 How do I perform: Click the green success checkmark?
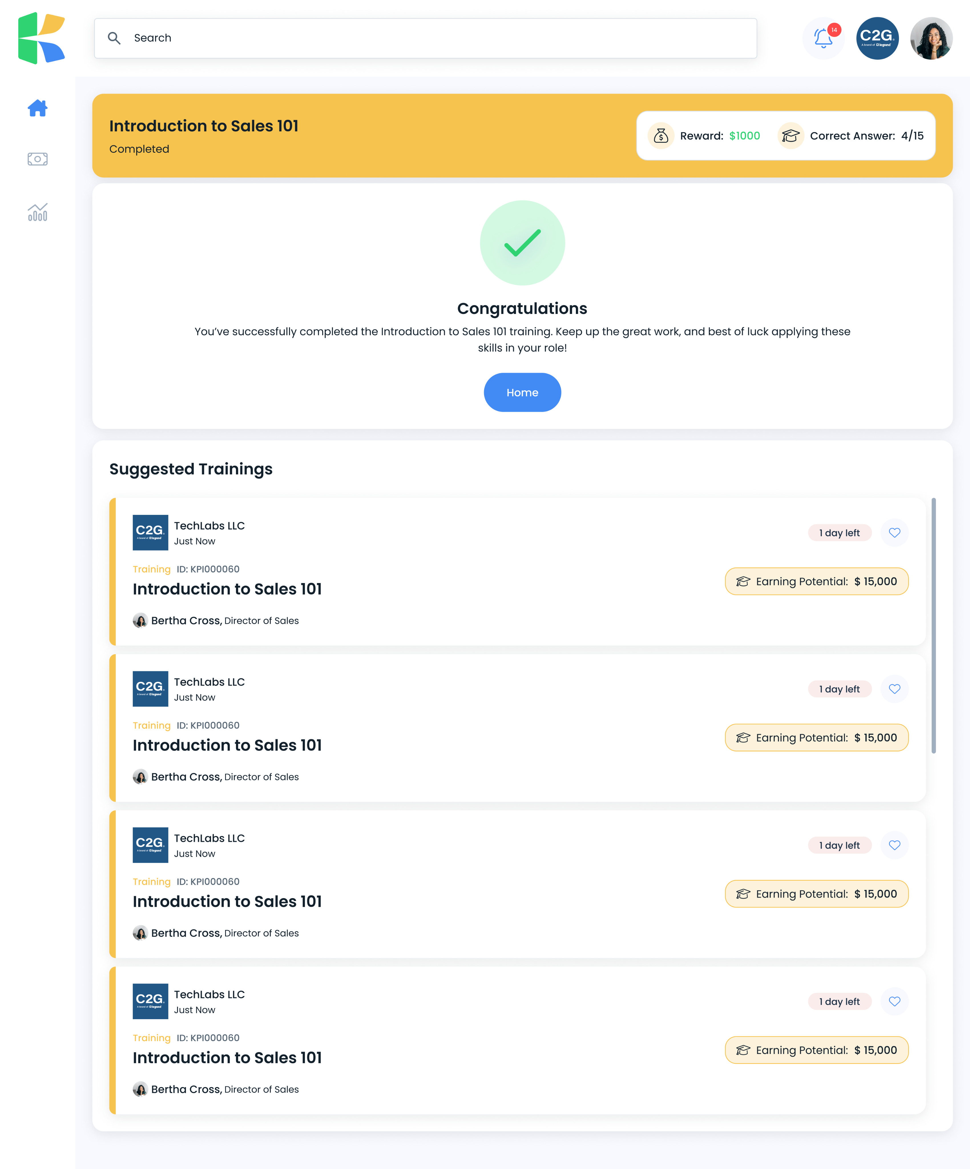(x=522, y=243)
